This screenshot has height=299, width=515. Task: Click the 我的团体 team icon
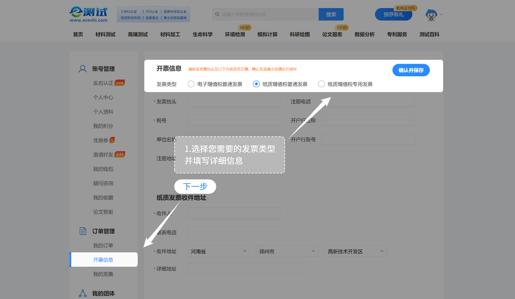click(82, 293)
